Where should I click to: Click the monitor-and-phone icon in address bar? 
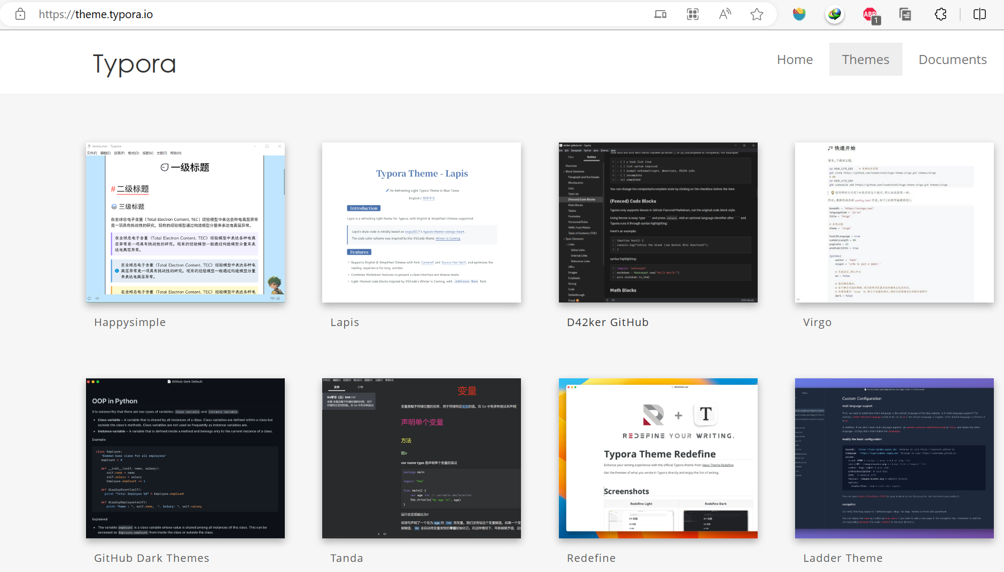[x=660, y=14]
